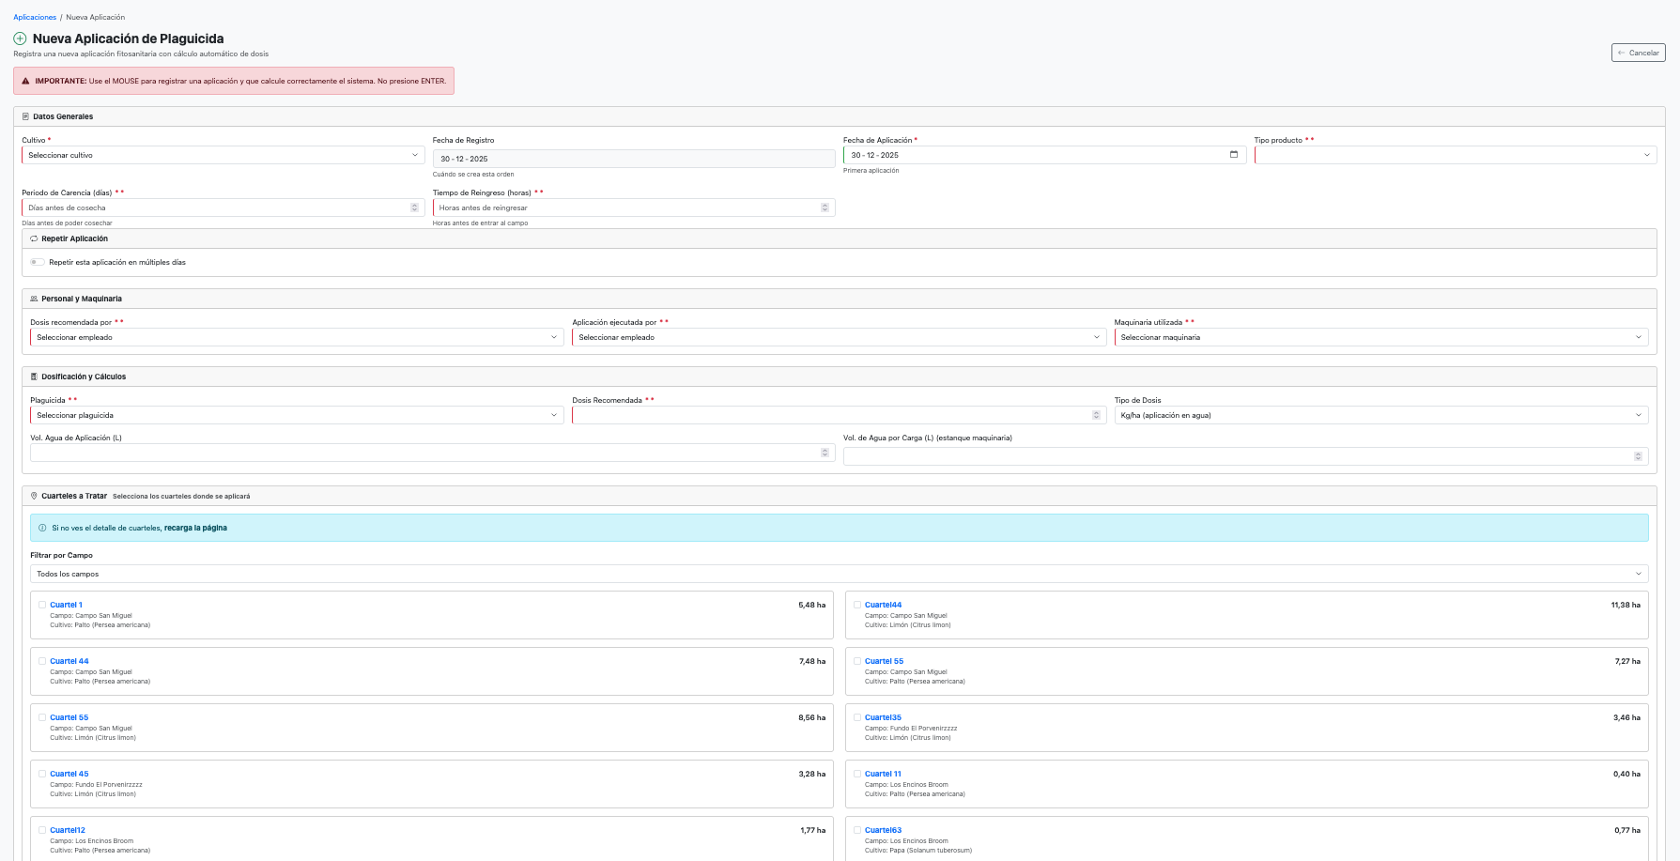Image resolution: width=1680 pixels, height=861 pixels.
Task: Check the Cuartel 1 checkbox
Action: 42,605
